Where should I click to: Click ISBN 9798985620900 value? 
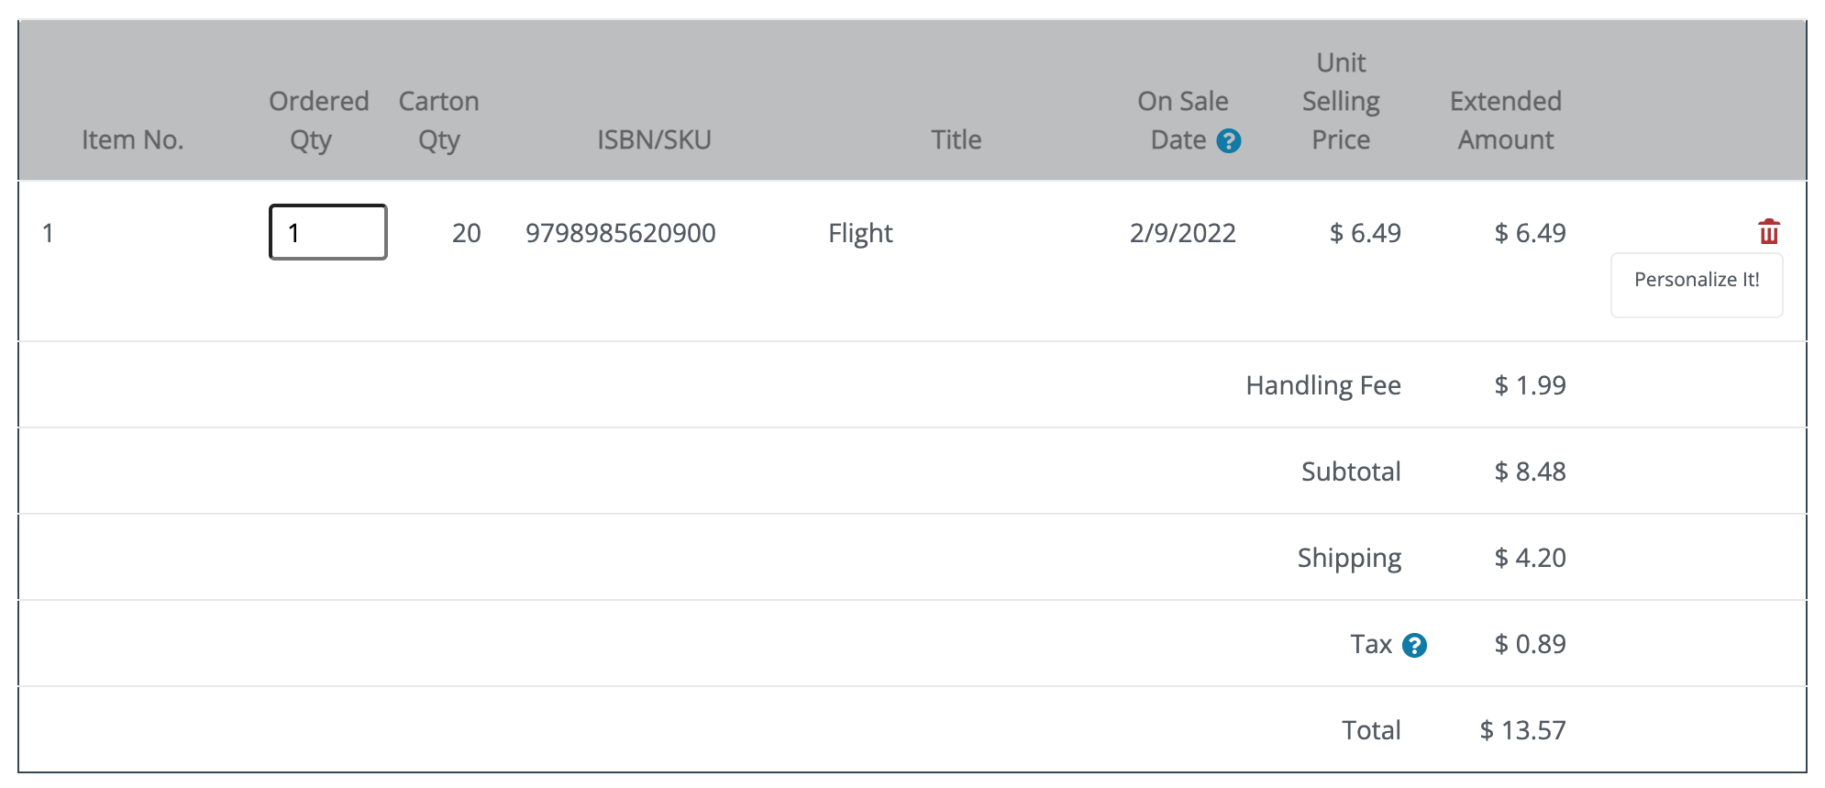click(x=621, y=233)
